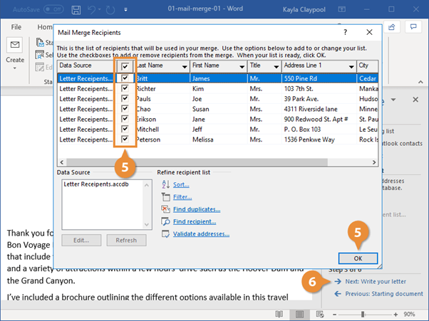Viewport: 429px width, 321px height.
Task: Open the Comments speech bubble icon
Action: click(x=413, y=27)
